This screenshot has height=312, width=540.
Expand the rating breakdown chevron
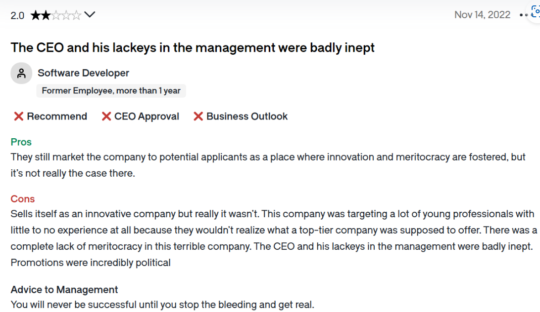[90, 15]
